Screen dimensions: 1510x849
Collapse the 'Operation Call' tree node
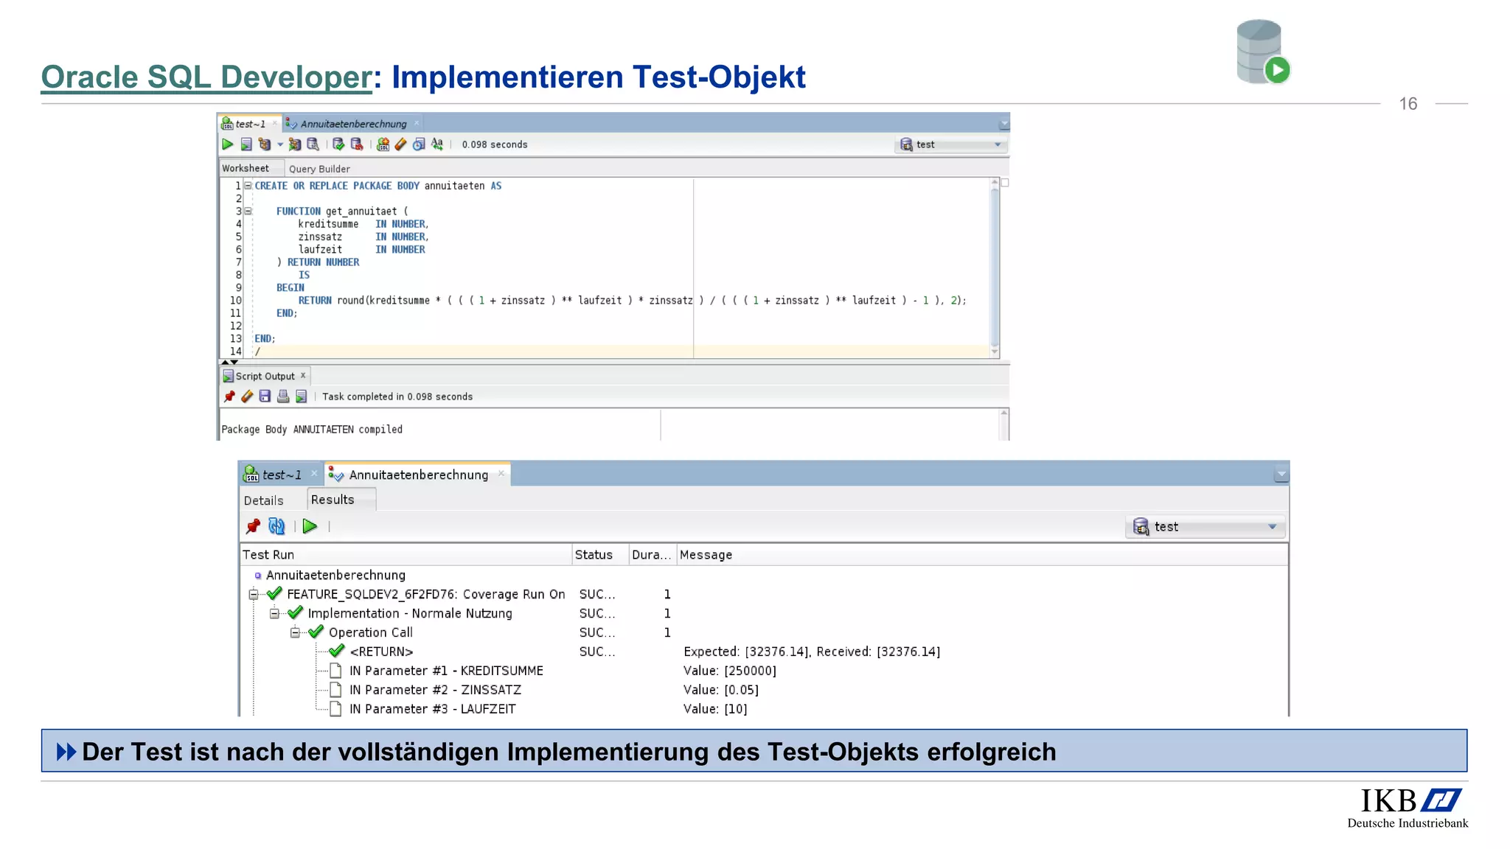click(x=295, y=632)
